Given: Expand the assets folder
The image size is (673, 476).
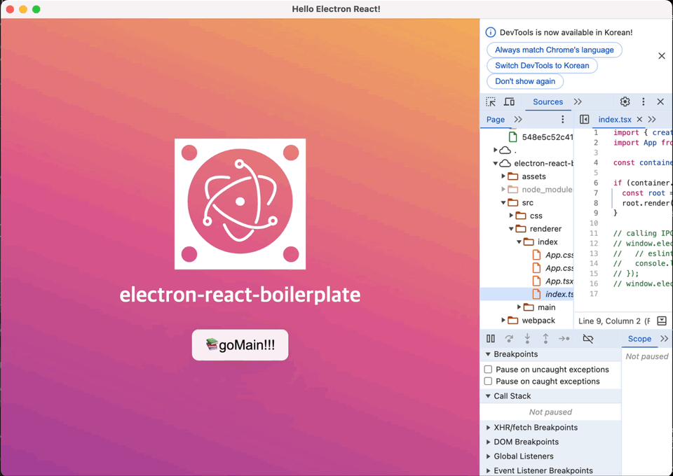Looking at the screenshot, I should tap(503, 176).
